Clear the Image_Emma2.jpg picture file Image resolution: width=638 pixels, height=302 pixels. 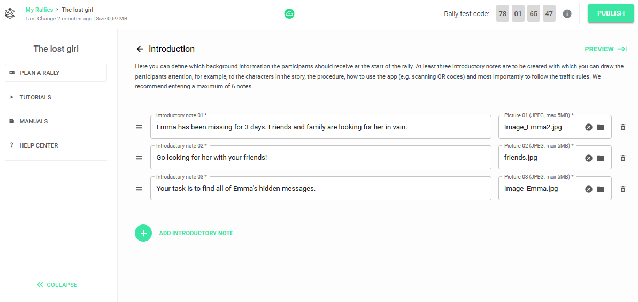click(588, 127)
